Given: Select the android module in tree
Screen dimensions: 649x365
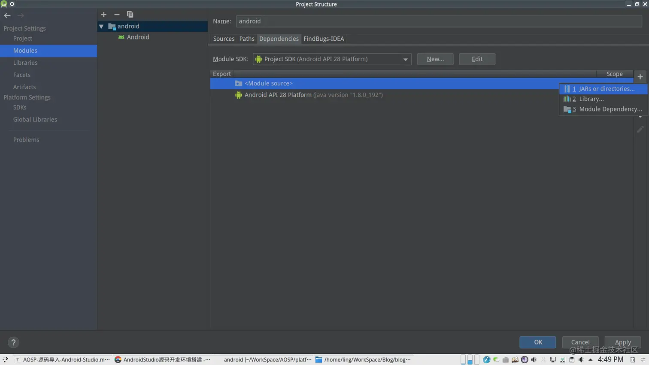Looking at the screenshot, I should 152,26.
